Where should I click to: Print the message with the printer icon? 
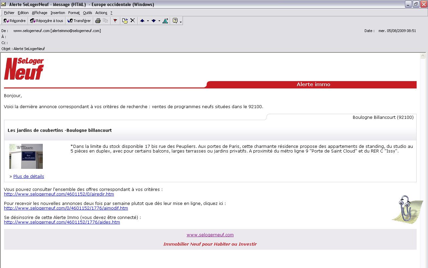pyautogui.click(x=98, y=21)
